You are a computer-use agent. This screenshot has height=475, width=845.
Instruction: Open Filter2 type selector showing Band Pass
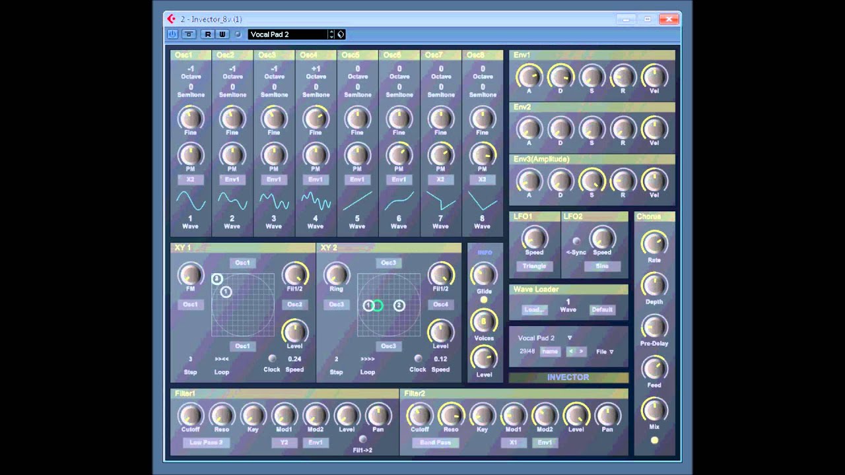tap(436, 443)
